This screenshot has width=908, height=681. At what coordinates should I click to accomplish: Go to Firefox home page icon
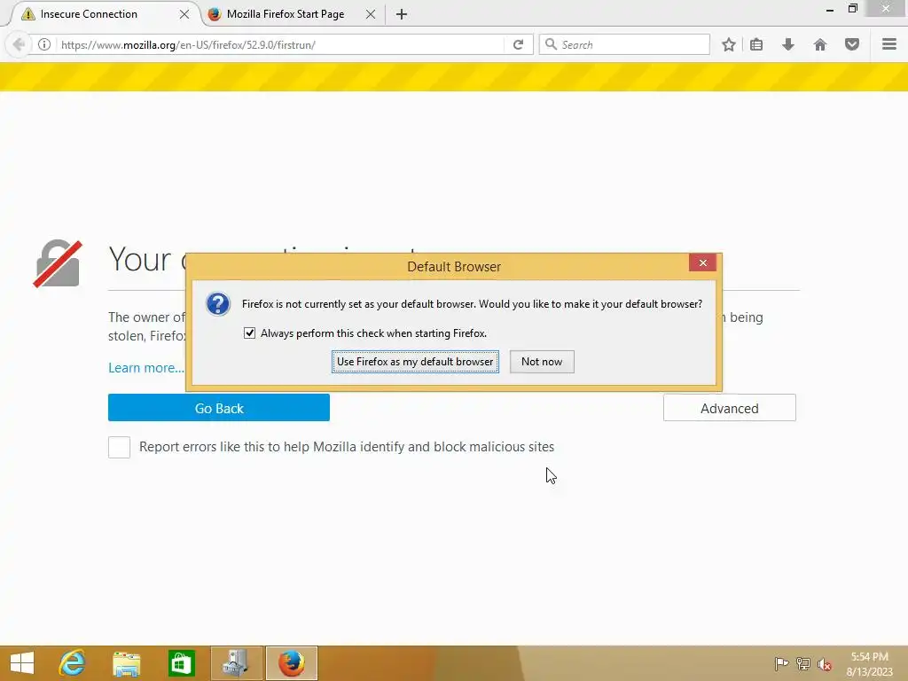(x=820, y=44)
